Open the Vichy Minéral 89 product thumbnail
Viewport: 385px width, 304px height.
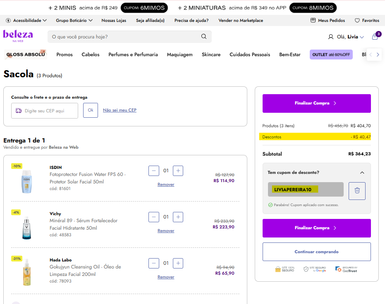[x=26, y=228]
